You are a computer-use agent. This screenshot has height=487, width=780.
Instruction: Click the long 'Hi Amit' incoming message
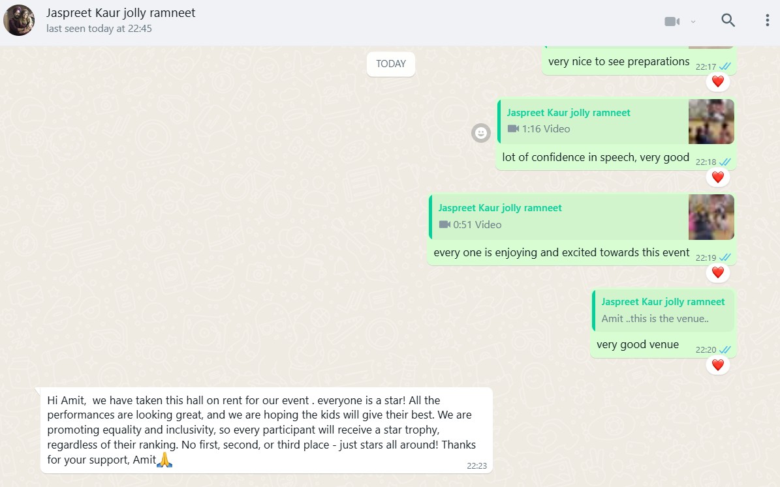click(261, 430)
